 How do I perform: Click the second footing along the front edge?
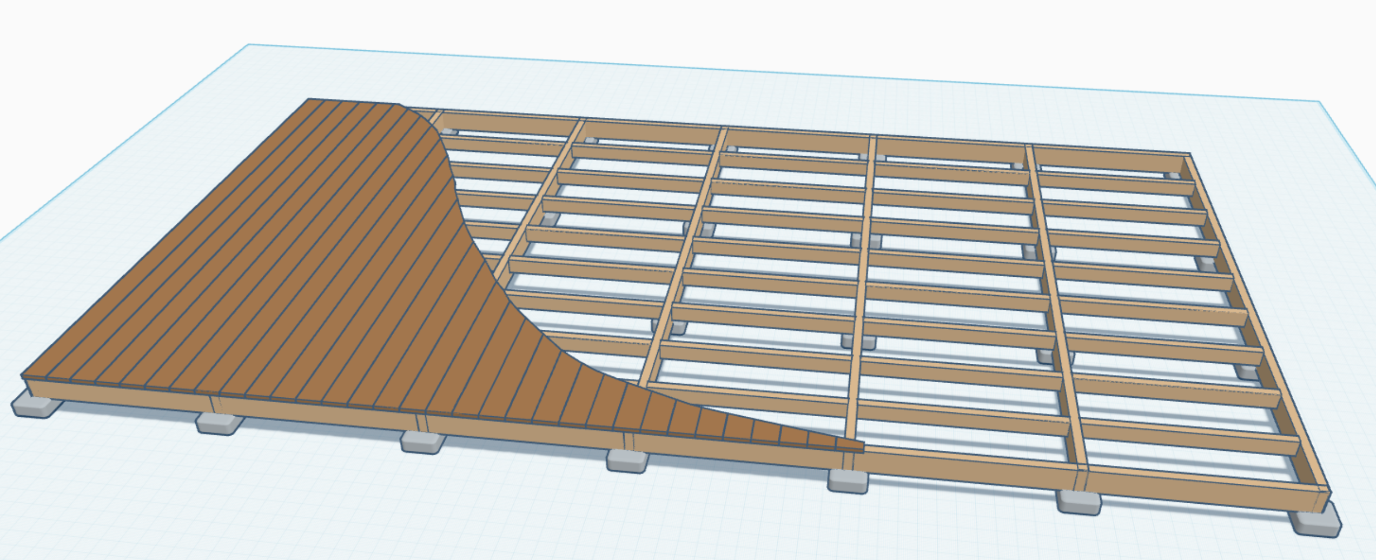click(218, 423)
